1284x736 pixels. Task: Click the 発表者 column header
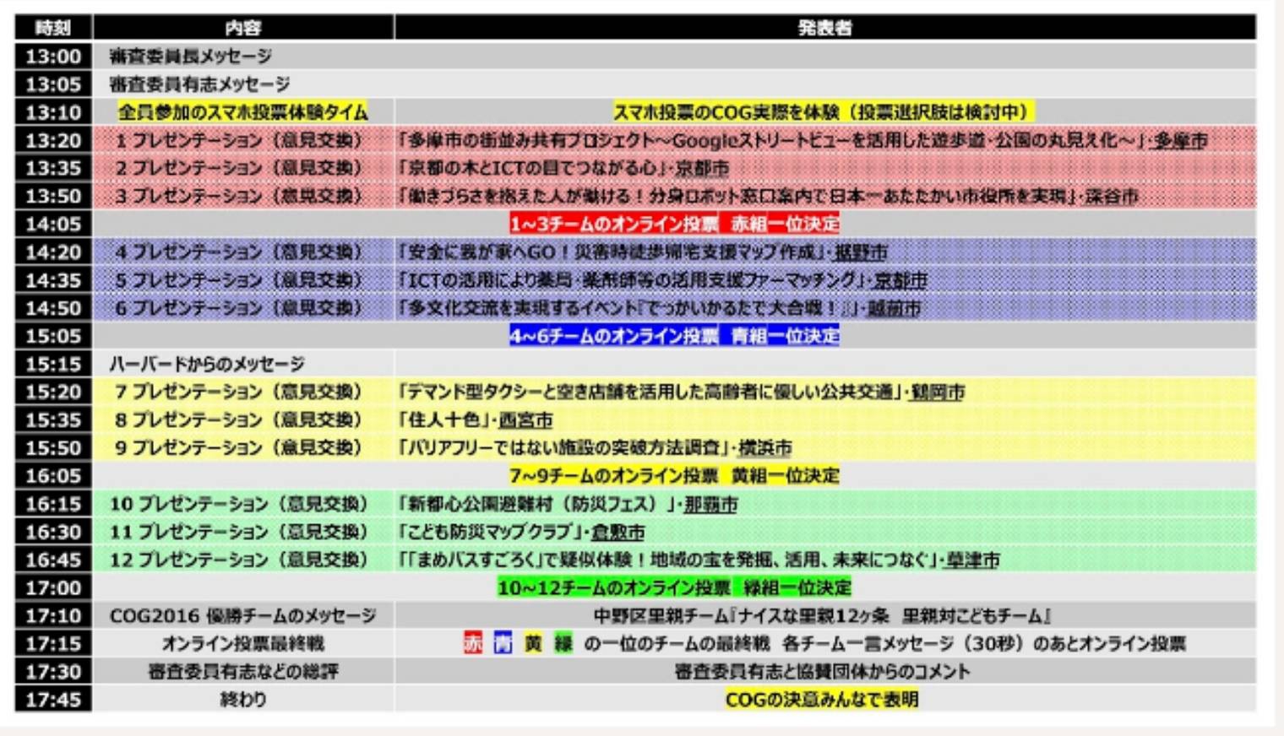pyautogui.click(x=825, y=27)
